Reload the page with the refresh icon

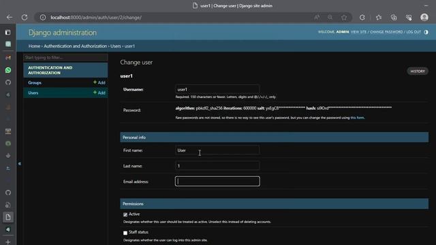point(25,17)
